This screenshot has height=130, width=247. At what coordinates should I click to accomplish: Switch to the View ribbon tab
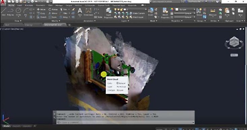(50, 5)
